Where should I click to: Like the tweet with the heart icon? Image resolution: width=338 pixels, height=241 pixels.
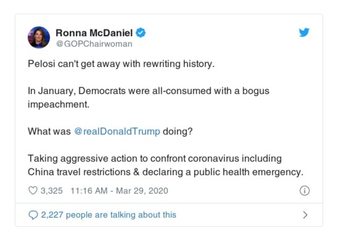(x=33, y=190)
